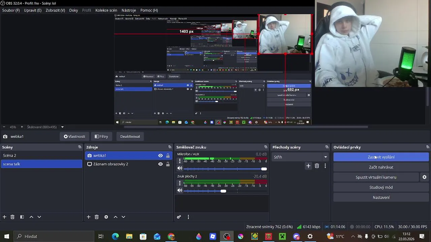The image size is (431, 242).
Task: Open advanced audio properties gears icon
Action: (x=179, y=217)
